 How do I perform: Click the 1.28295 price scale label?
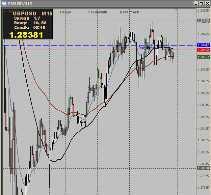[x=204, y=81]
